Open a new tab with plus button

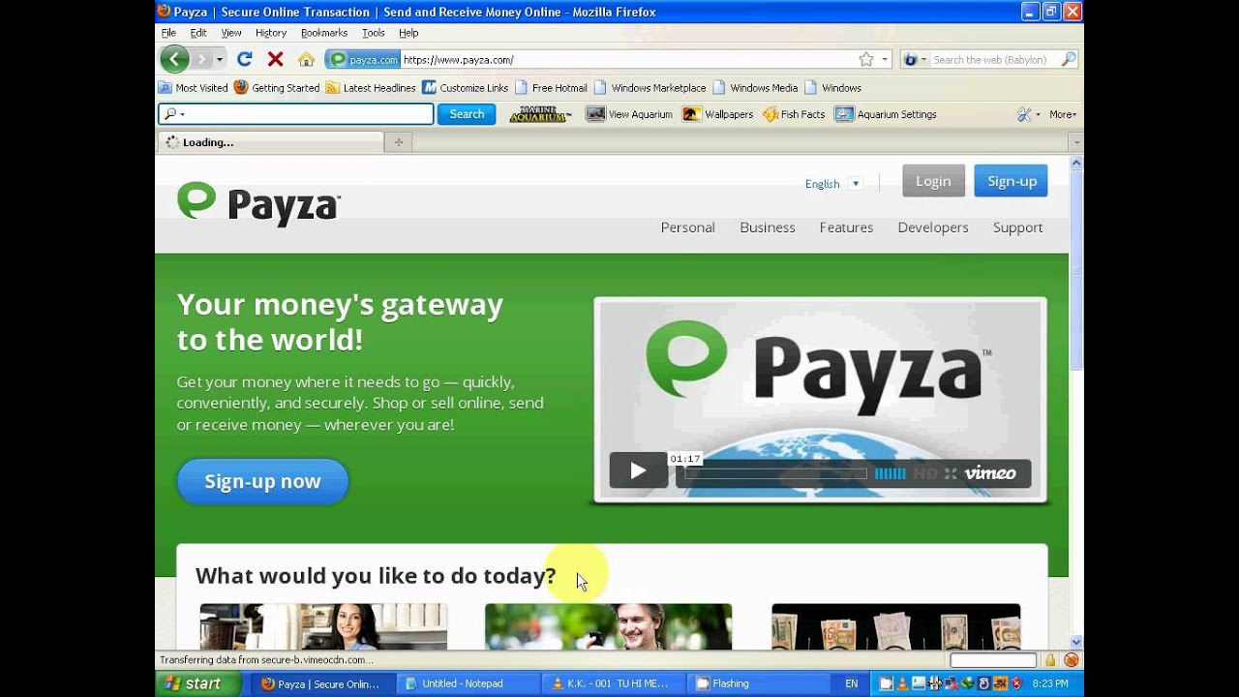click(x=398, y=142)
